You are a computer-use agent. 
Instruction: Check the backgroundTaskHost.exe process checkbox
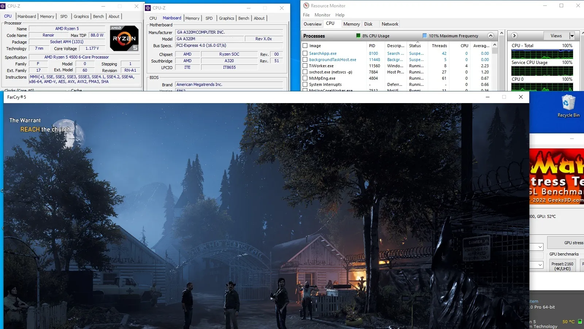305,60
